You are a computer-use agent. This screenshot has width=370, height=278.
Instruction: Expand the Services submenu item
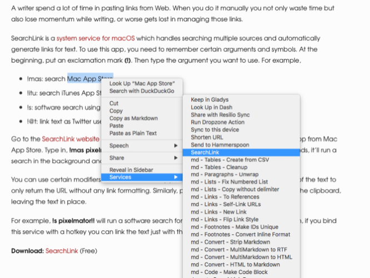pos(141,177)
